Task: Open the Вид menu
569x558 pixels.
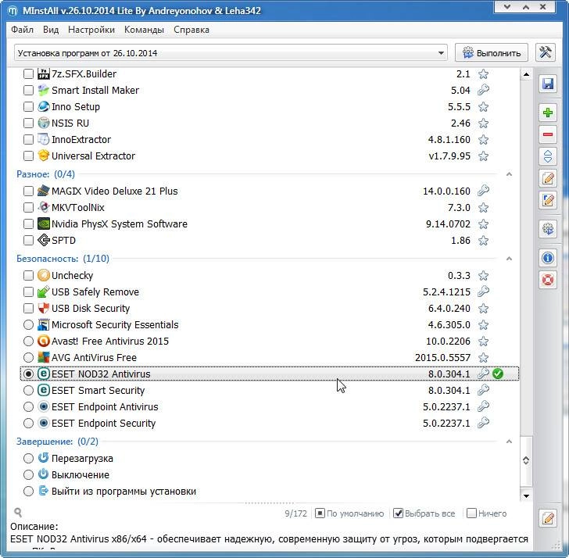Action: pos(51,30)
